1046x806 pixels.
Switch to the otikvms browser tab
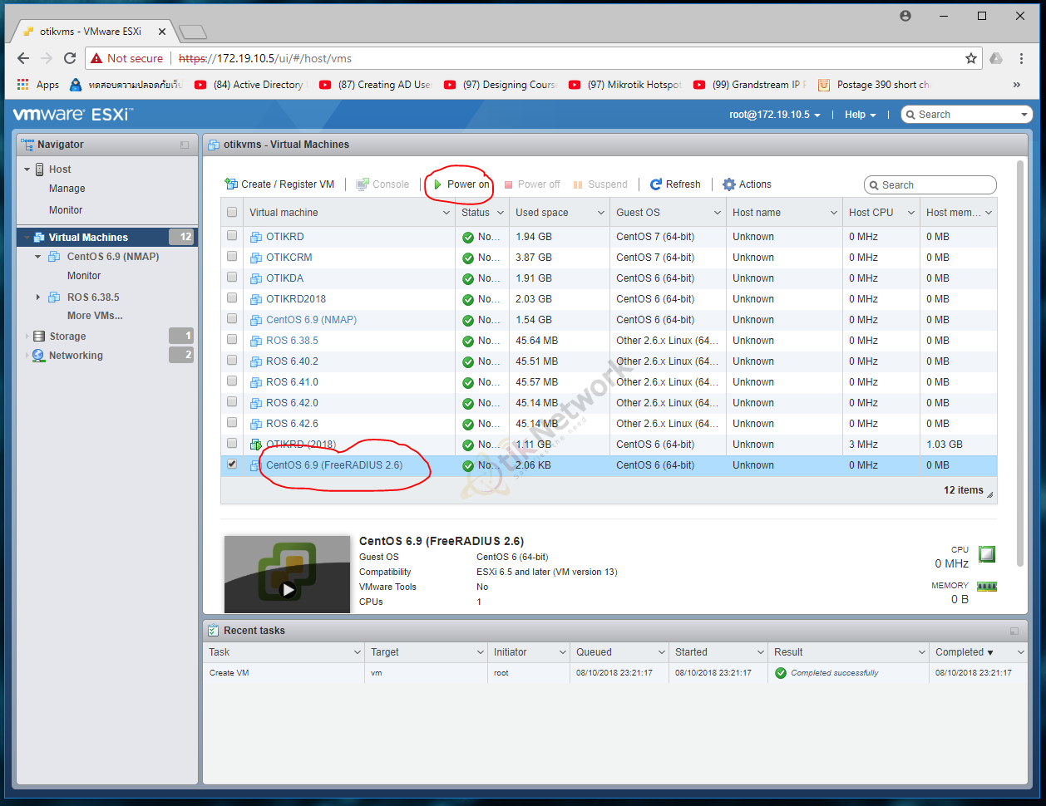tap(91, 32)
